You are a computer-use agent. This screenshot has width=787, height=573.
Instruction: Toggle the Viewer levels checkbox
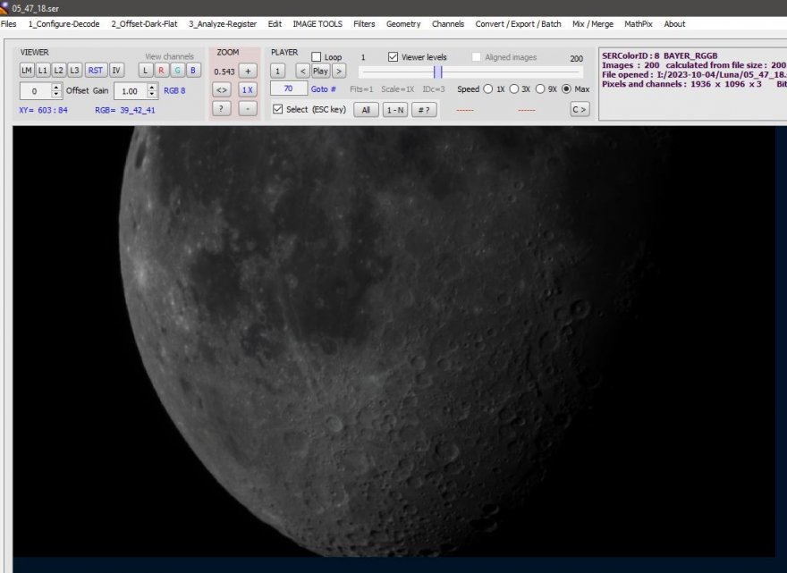click(393, 56)
